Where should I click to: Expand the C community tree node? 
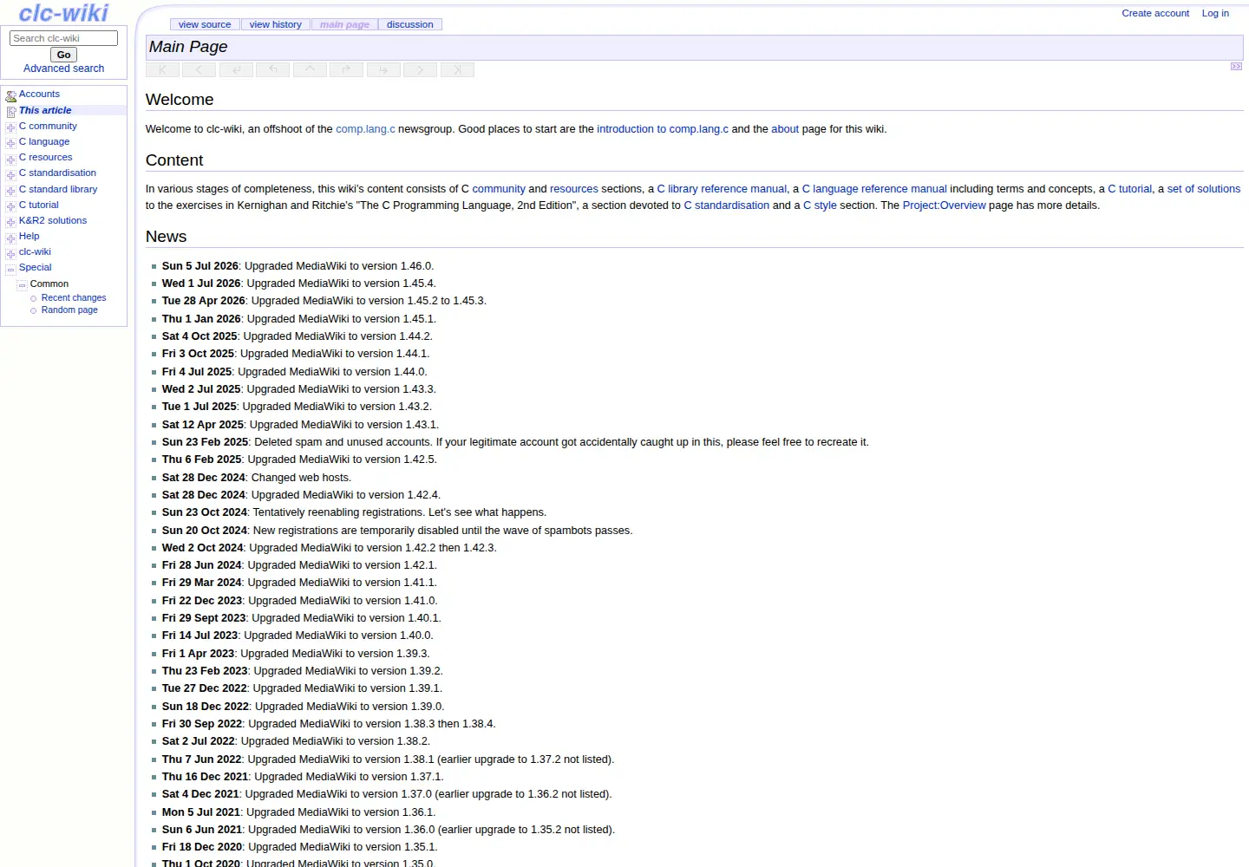tap(10, 127)
